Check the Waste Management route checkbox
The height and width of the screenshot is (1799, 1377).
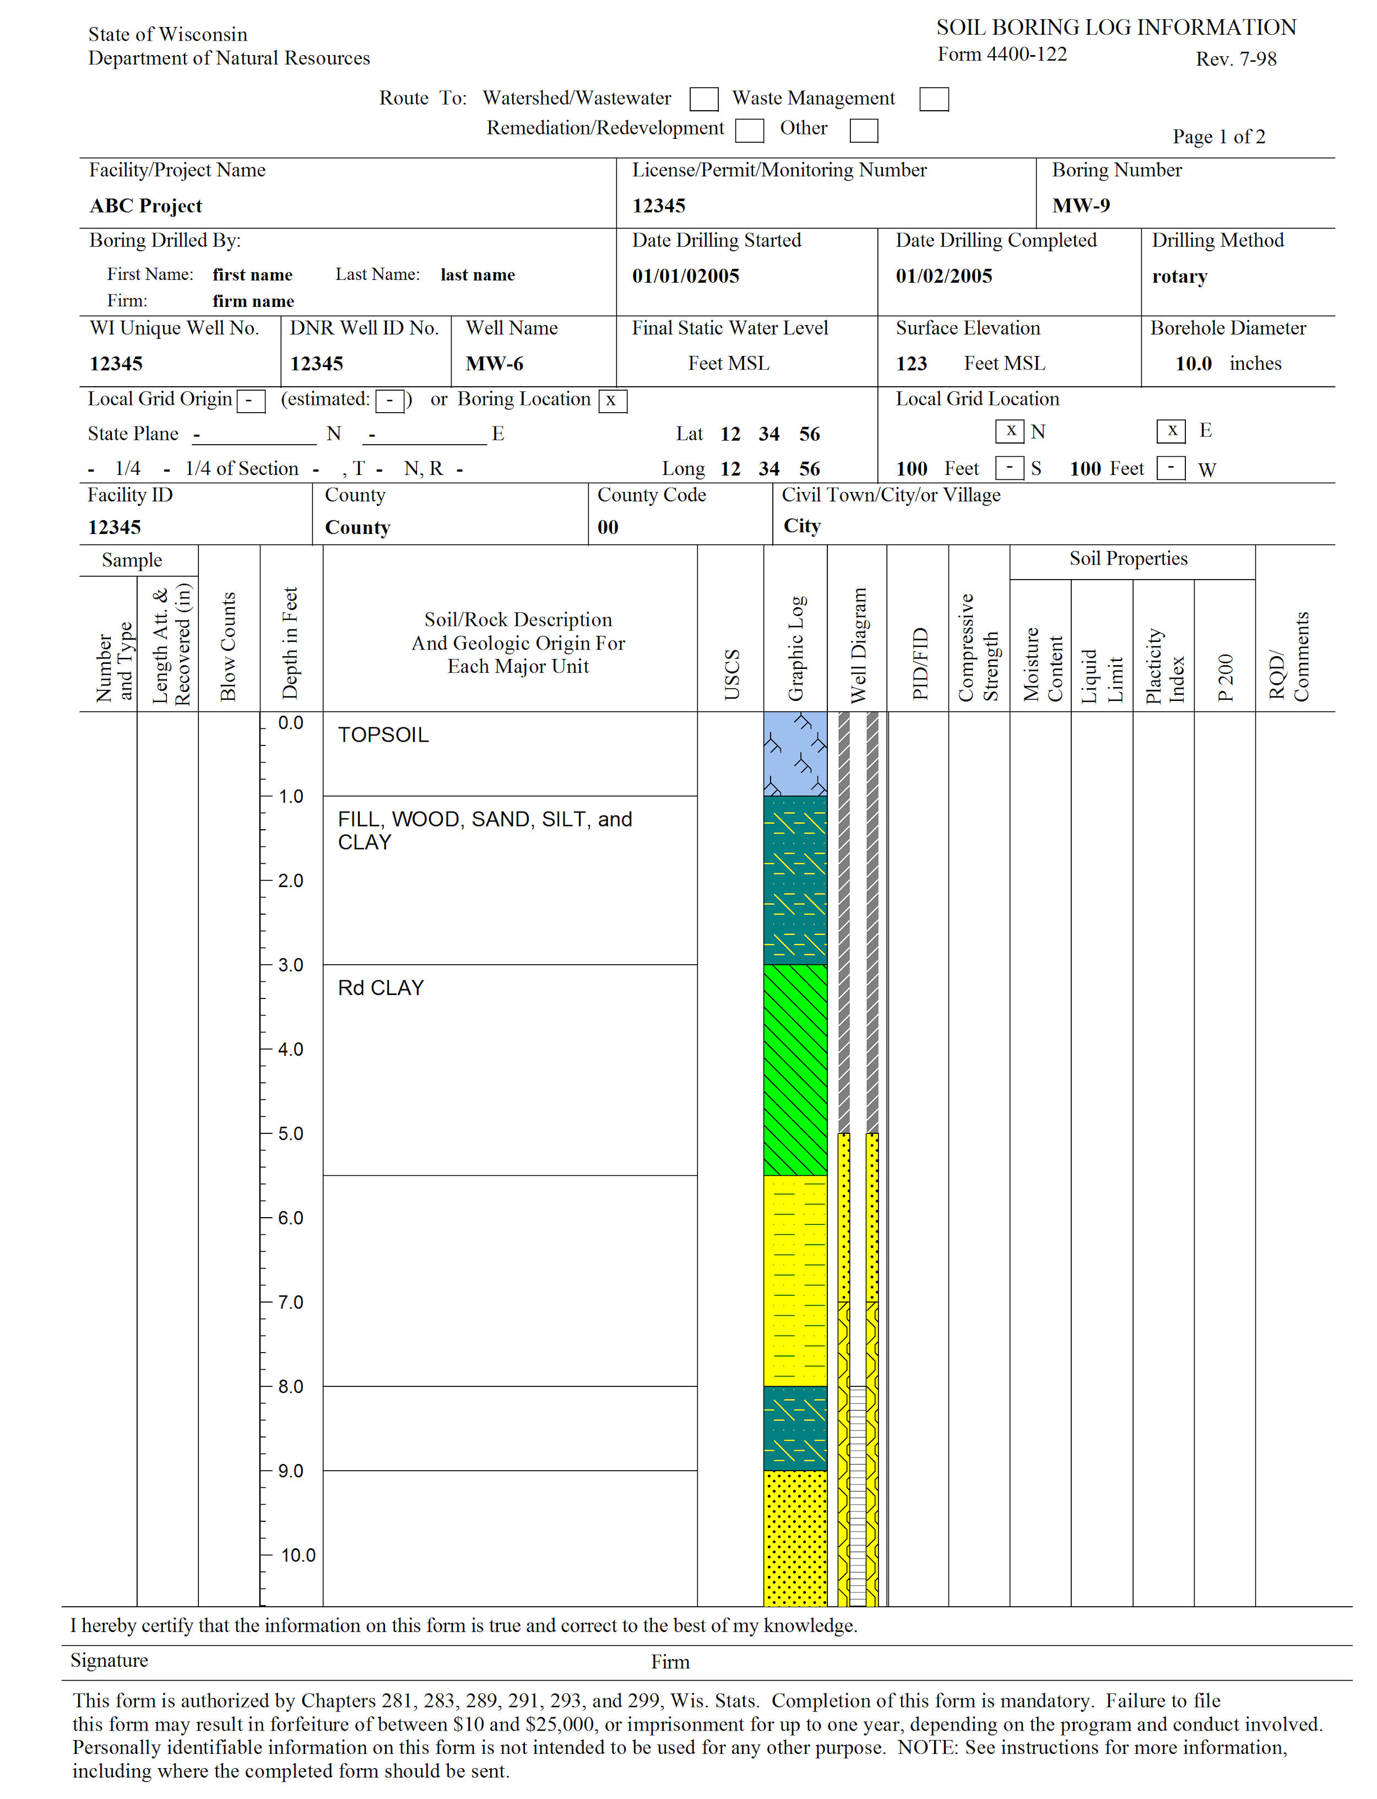pyautogui.click(x=934, y=99)
